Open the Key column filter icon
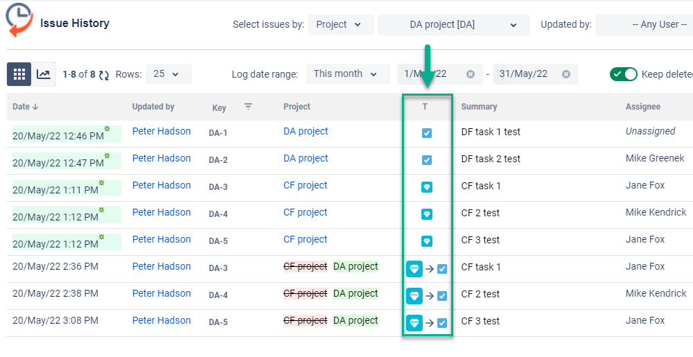Screen dimensions: 693x357 248,107
